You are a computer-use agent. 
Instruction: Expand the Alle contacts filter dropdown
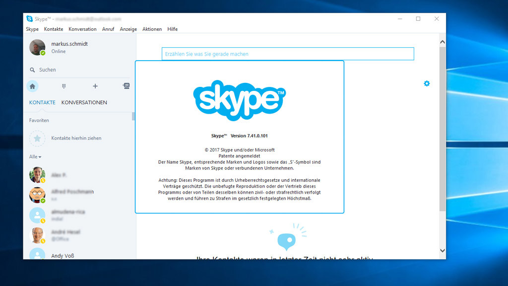coord(34,156)
